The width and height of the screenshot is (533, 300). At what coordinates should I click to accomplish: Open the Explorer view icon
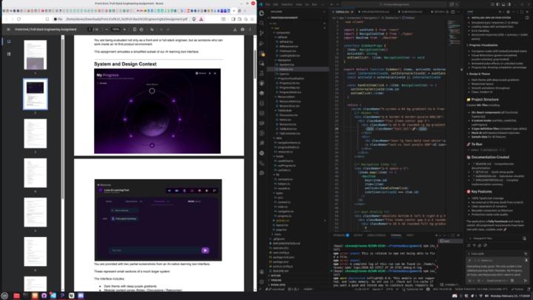point(261,13)
